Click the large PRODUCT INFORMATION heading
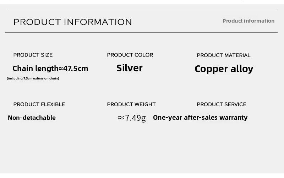The height and width of the screenshot is (178, 284). [73, 22]
